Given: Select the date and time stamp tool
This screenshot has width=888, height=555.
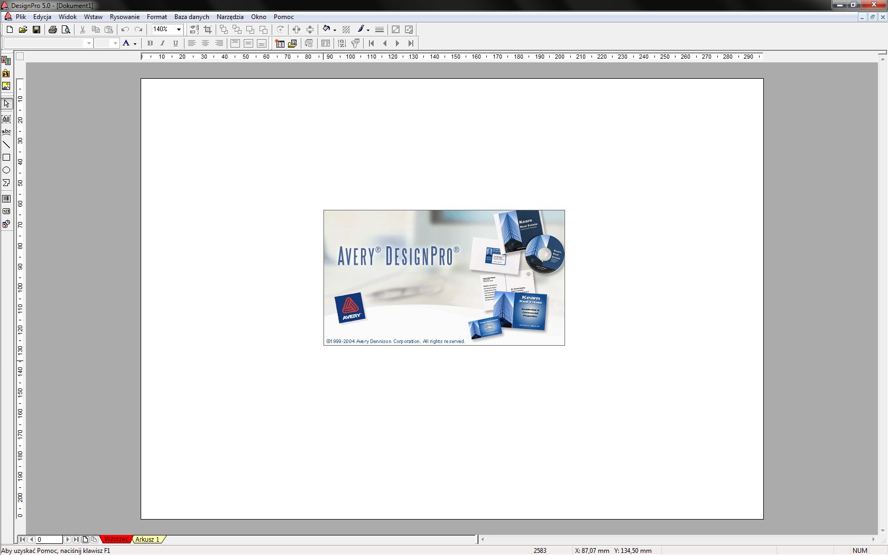Looking at the screenshot, I should [6, 224].
